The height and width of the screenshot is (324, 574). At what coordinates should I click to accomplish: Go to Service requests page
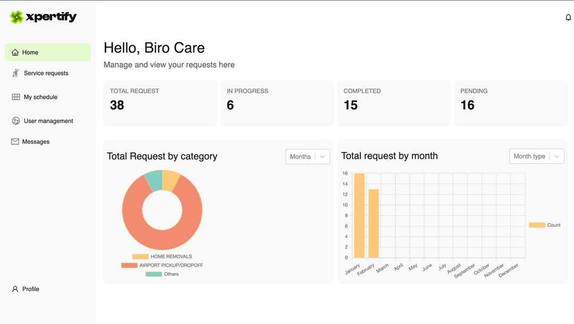(46, 73)
